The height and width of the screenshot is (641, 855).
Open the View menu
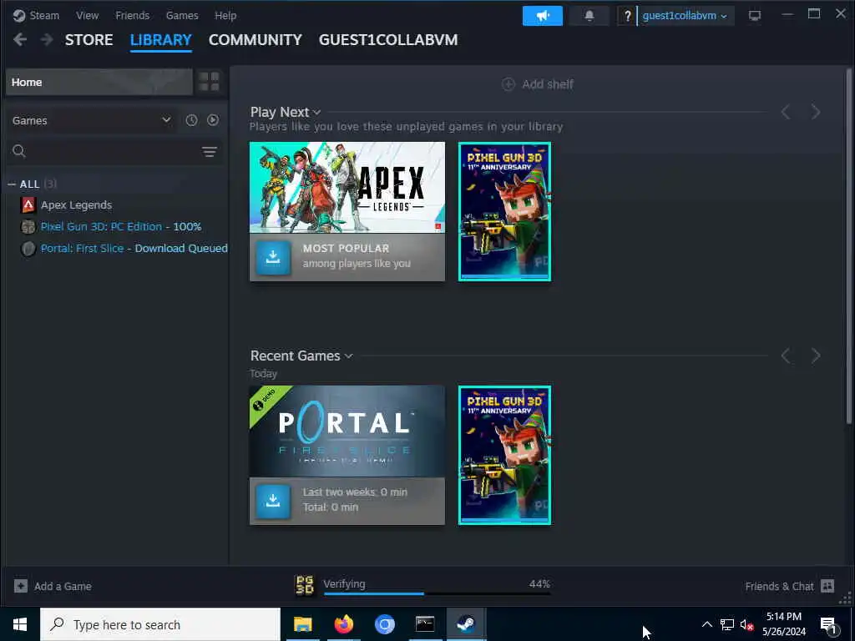tap(87, 15)
